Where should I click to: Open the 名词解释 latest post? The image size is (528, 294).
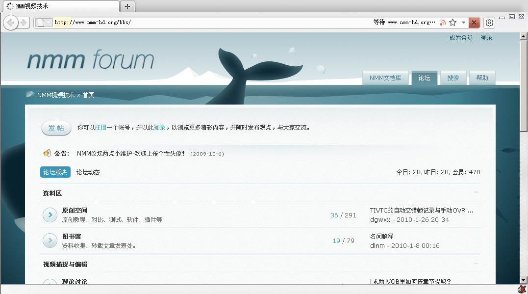coord(381,237)
